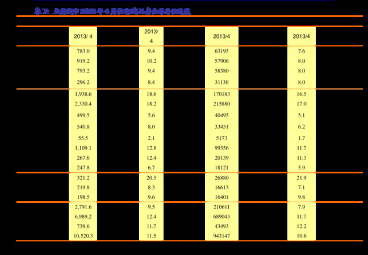368x255 pixels.
Task: Click the 16401 cell
Action: 221,197
